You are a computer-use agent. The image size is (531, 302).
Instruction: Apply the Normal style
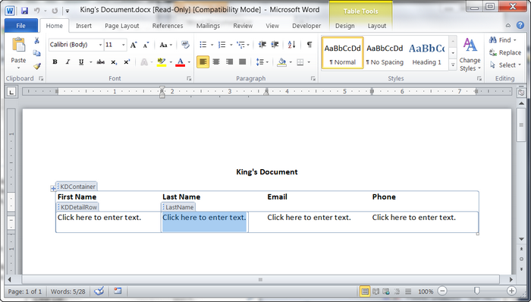click(x=342, y=53)
